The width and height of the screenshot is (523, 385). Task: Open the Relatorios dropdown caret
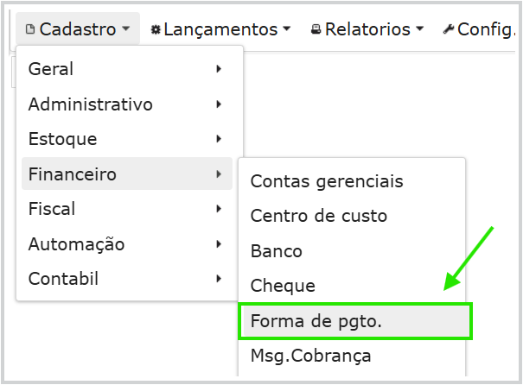pyautogui.click(x=419, y=30)
